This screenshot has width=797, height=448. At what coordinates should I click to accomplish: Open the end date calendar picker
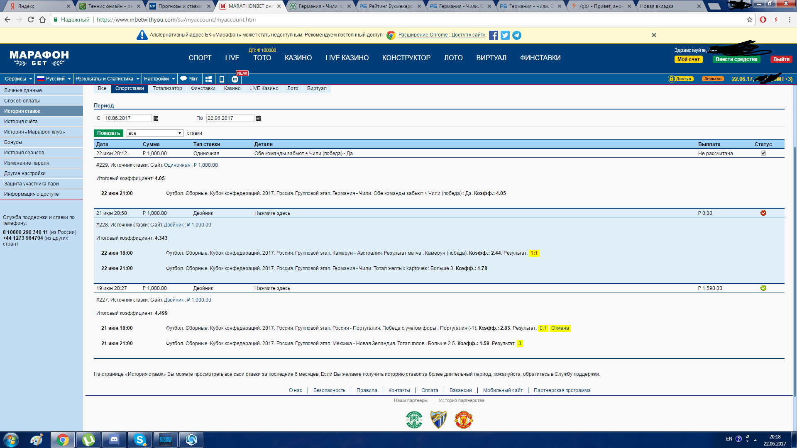(258, 118)
